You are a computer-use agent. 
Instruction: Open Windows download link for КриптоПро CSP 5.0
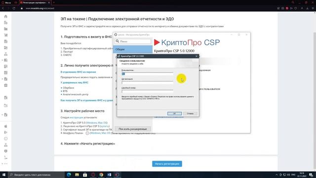click(92, 123)
